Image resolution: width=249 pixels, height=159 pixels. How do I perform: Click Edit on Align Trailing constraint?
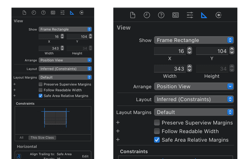(x=85, y=156)
